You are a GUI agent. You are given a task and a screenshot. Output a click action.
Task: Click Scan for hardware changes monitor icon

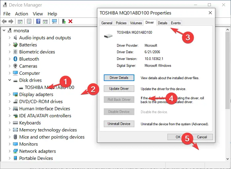point(54,21)
